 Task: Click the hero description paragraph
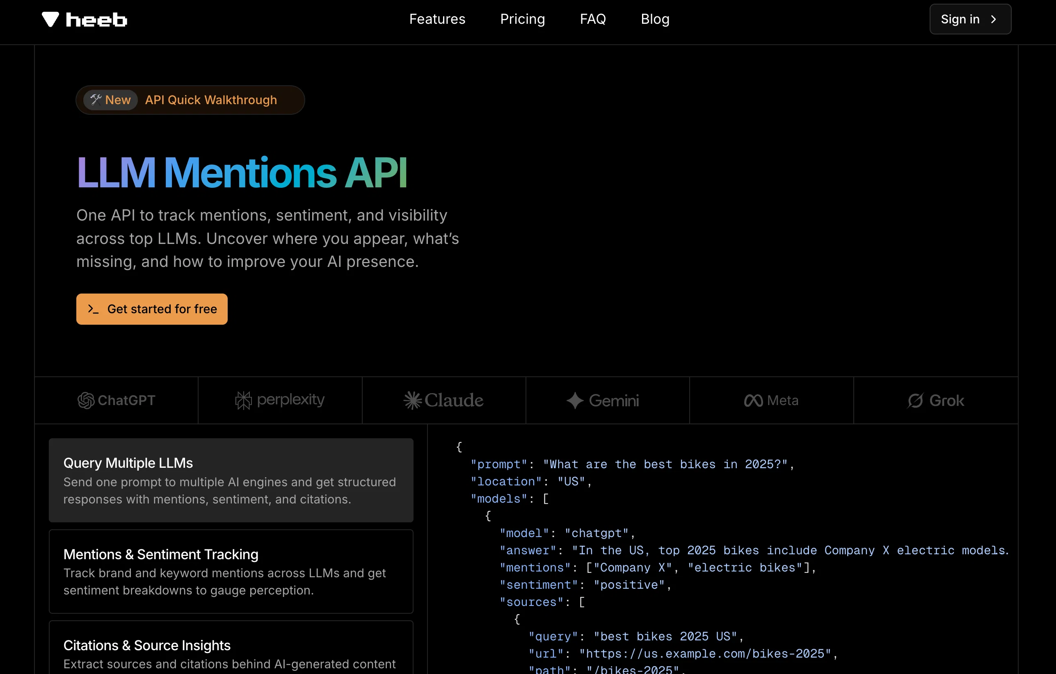click(267, 238)
